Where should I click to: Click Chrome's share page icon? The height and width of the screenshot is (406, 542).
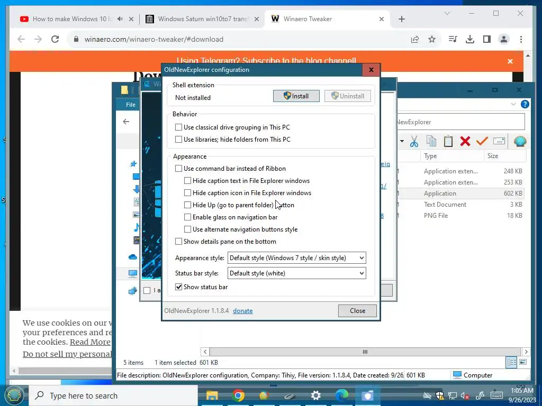[415, 39]
